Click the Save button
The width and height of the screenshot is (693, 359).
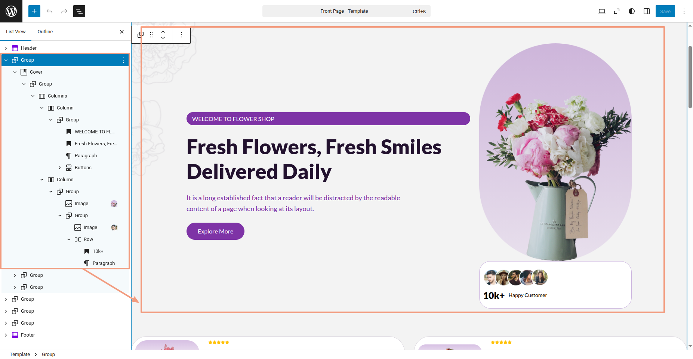[x=665, y=11]
